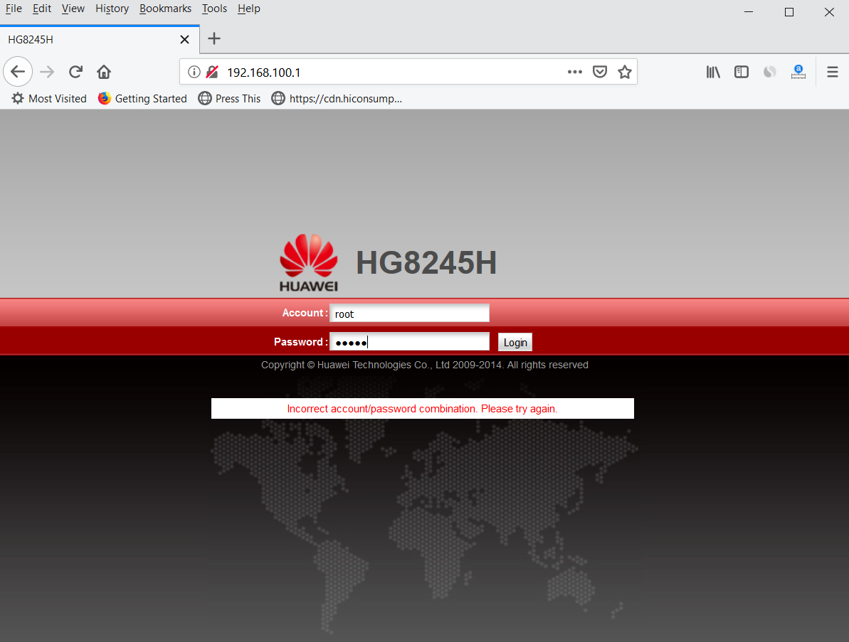The width and height of the screenshot is (849, 642).
Task: Focus the Account field containing root
Action: [x=409, y=313]
